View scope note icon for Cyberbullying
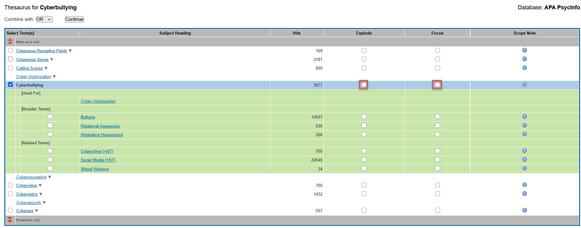Screen dimensions: 581x228 (524, 84)
